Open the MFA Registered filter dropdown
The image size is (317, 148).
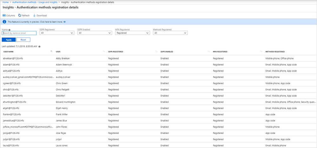[x=132, y=33]
